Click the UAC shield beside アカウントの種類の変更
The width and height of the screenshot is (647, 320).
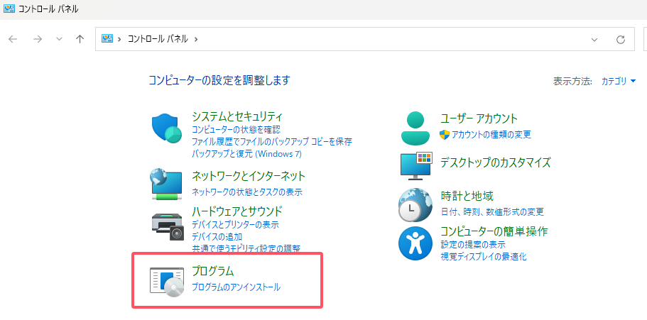(445, 134)
